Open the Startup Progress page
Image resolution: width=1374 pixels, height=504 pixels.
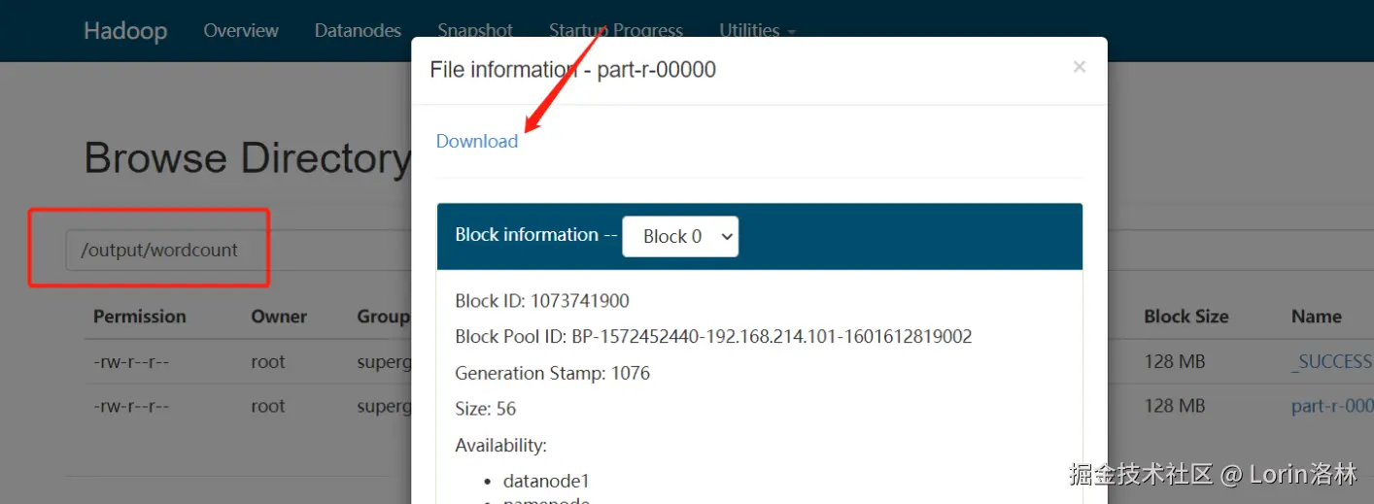(615, 29)
